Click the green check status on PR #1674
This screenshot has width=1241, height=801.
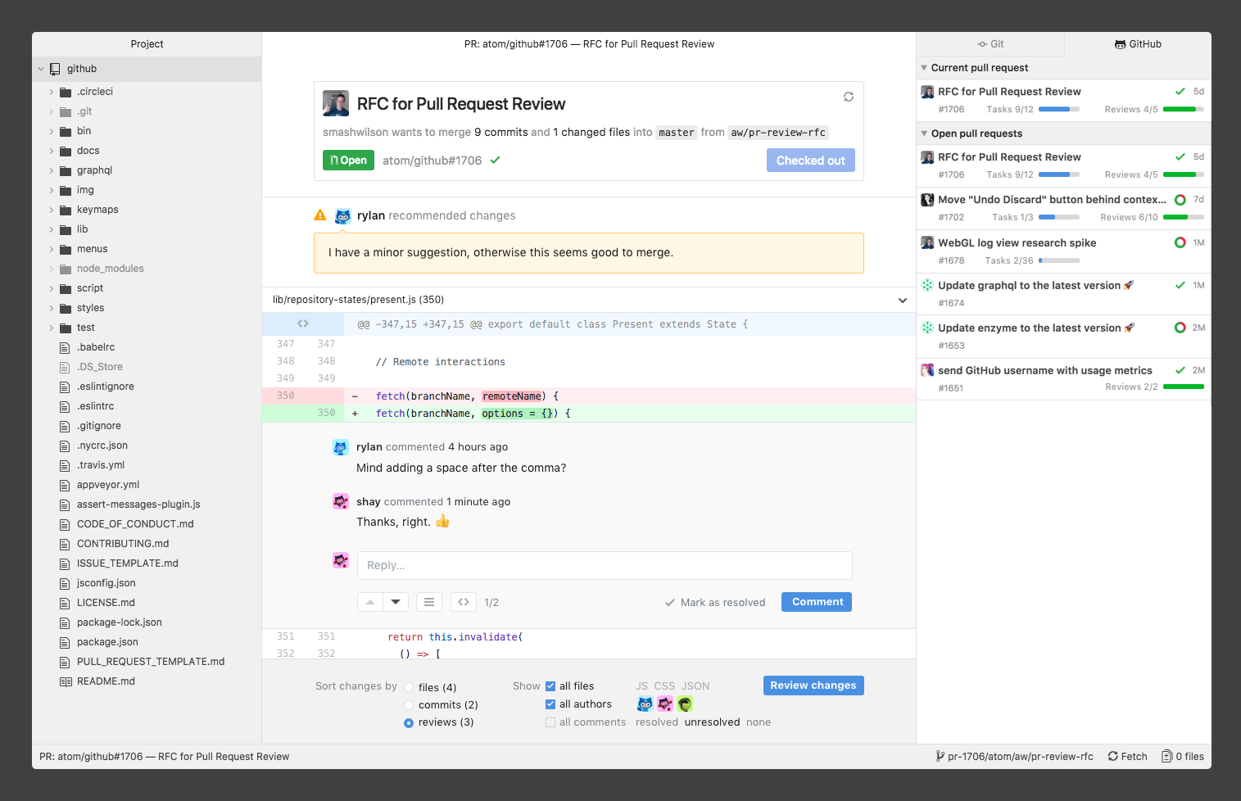pyautogui.click(x=1180, y=285)
